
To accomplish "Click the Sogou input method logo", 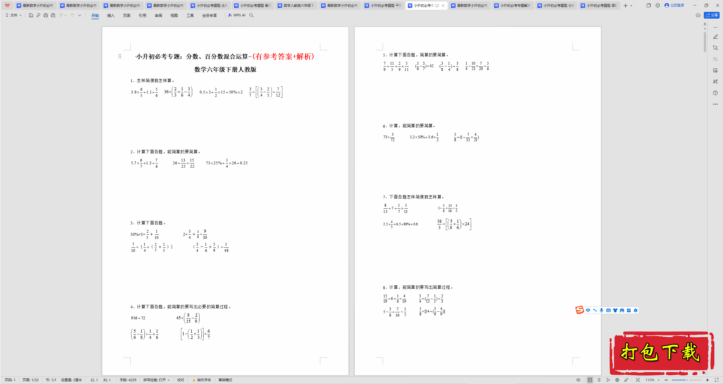I will click(x=580, y=310).
